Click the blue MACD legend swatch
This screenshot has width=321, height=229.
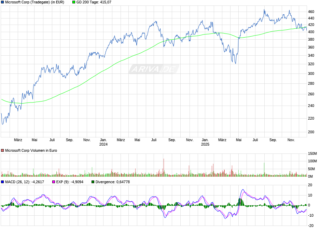click(x=2, y=182)
